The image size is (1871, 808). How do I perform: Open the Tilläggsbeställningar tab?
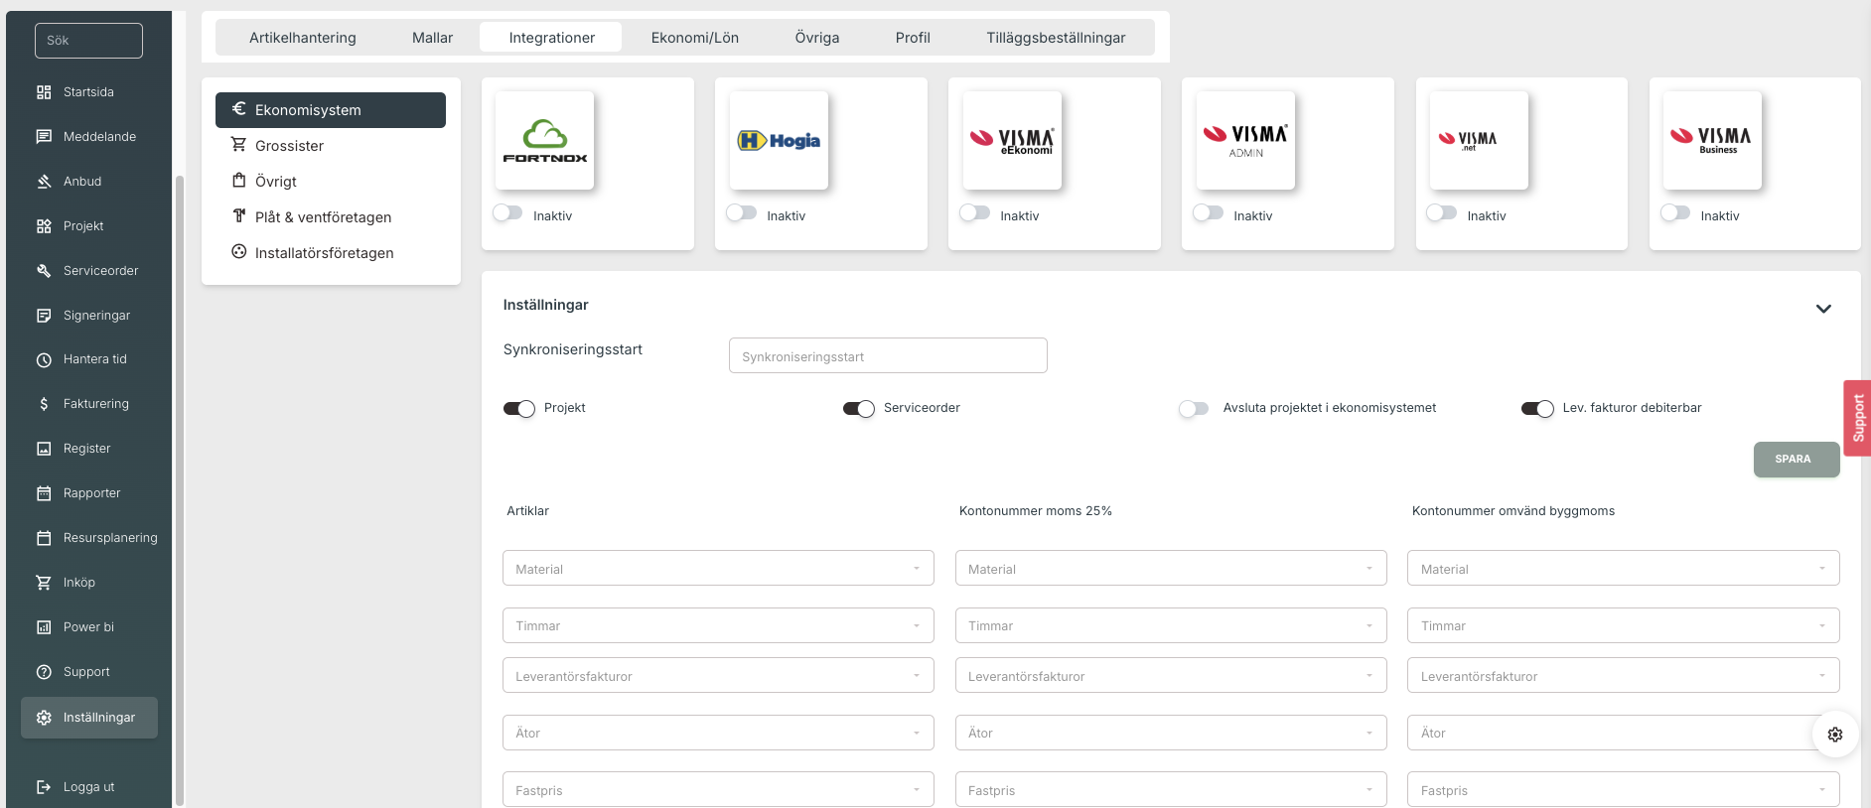[x=1056, y=38]
